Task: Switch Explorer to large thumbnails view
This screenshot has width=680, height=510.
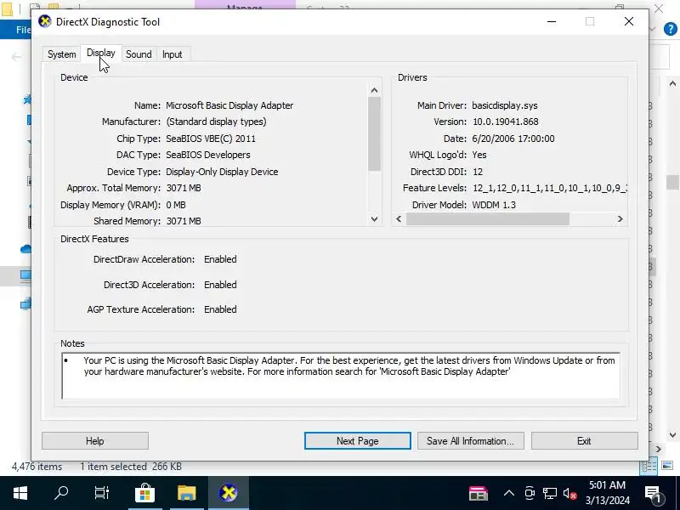Action: pos(667,466)
